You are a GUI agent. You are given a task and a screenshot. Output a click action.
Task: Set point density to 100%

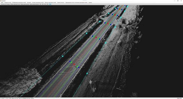50,4
